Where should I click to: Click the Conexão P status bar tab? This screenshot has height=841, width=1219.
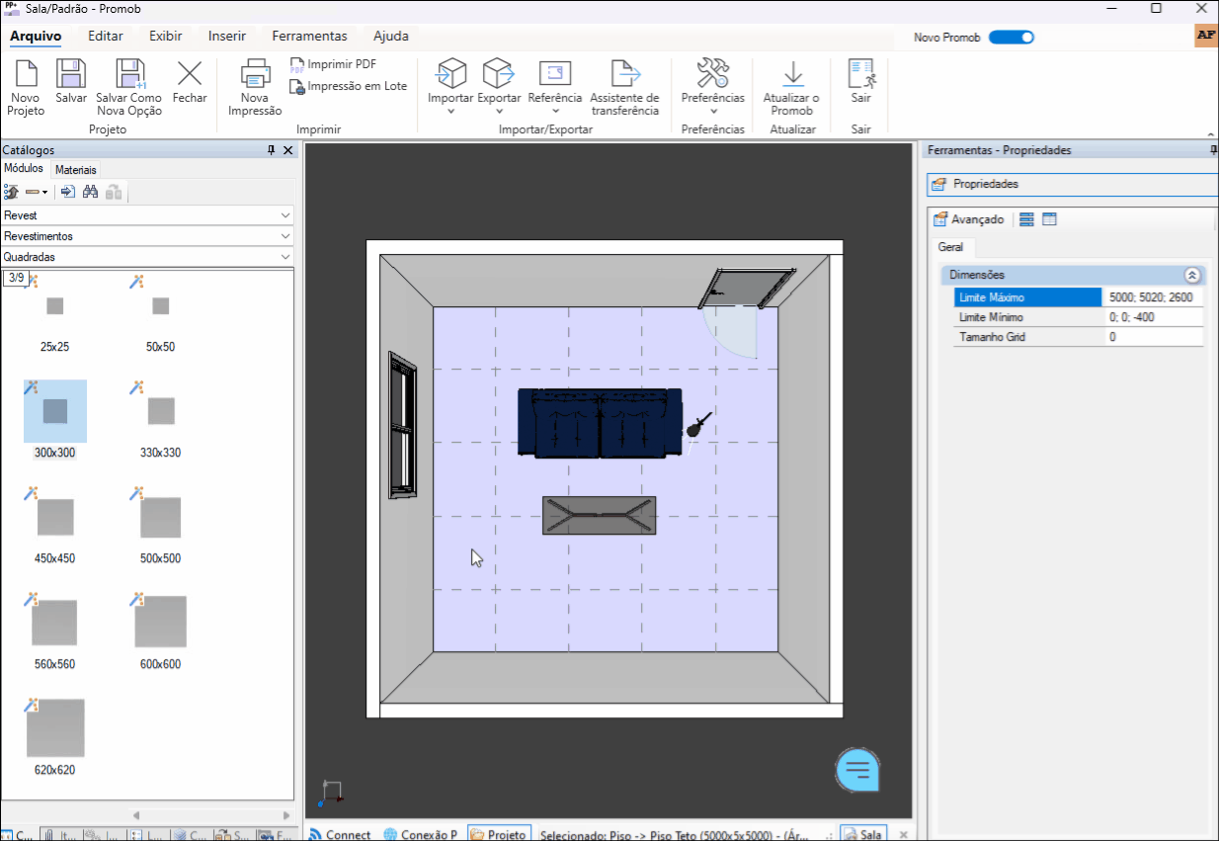coord(421,834)
